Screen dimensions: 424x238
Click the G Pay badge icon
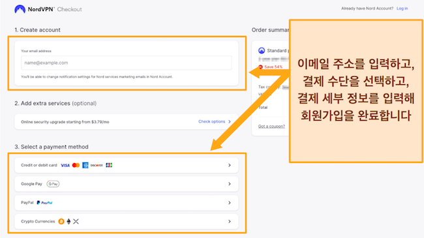click(x=53, y=184)
